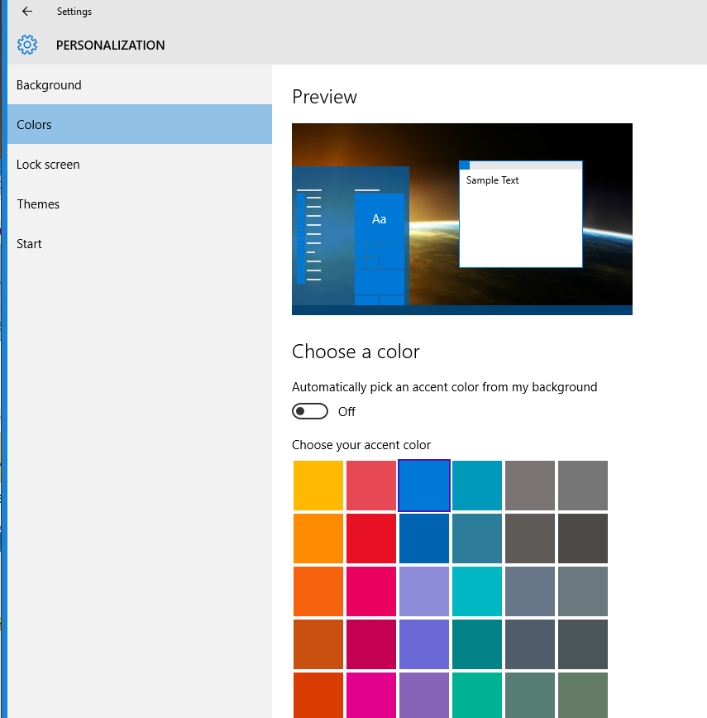Select the magenta pink accent color
This screenshot has height=718, width=707.
(x=371, y=591)
